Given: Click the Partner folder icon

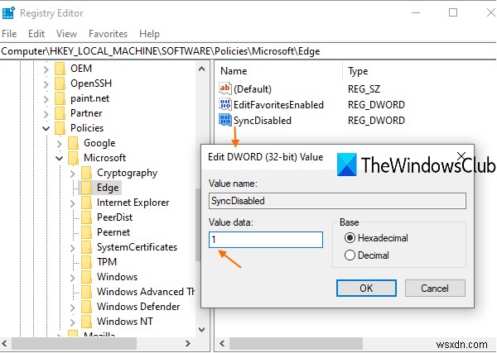Looking at the screenshot, I should point(60,113).
